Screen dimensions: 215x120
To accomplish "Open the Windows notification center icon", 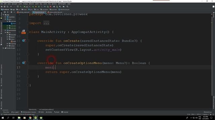I will tap(211, 118).
